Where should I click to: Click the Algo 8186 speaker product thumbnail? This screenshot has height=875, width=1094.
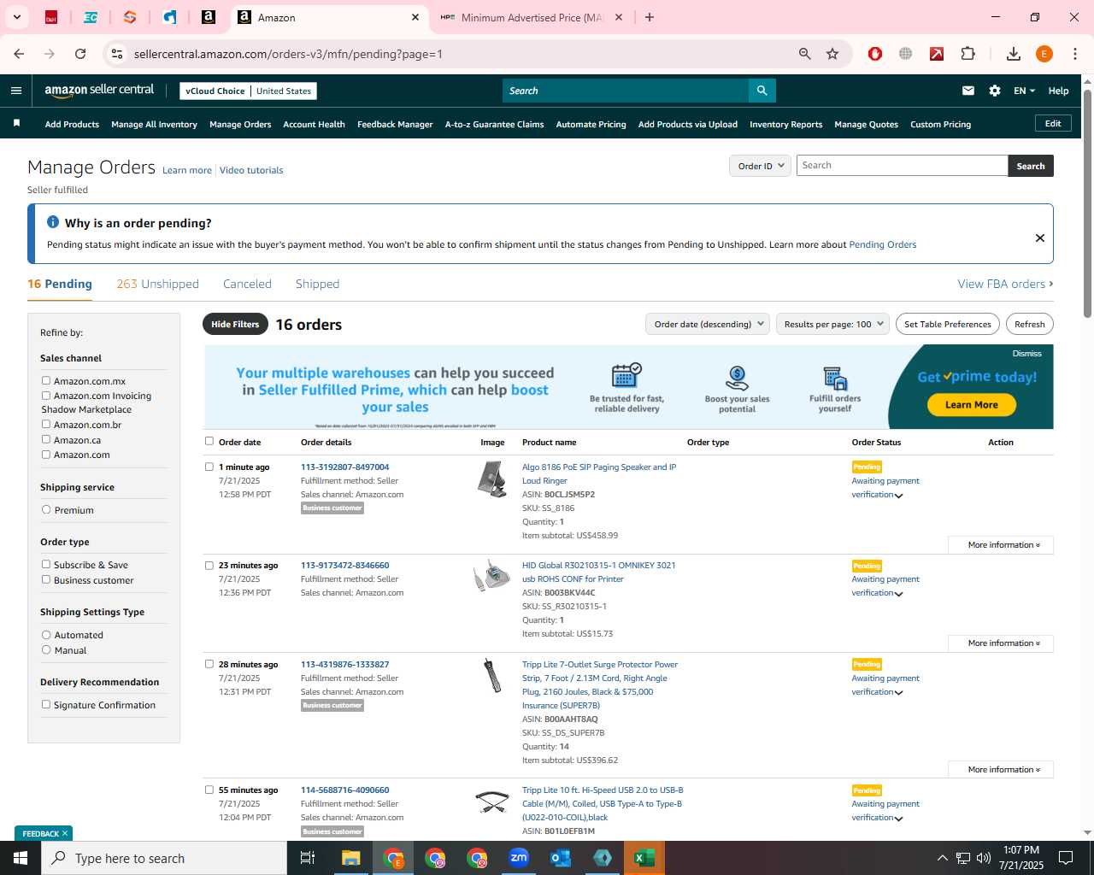click(492, 479)
